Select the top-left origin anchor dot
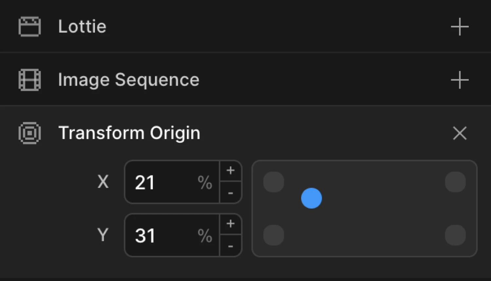The image size is (491, 281). 273,182
